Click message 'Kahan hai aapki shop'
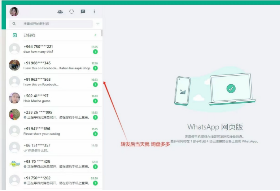This screenshot has height=191, width=280. click(x=75, y=68)
